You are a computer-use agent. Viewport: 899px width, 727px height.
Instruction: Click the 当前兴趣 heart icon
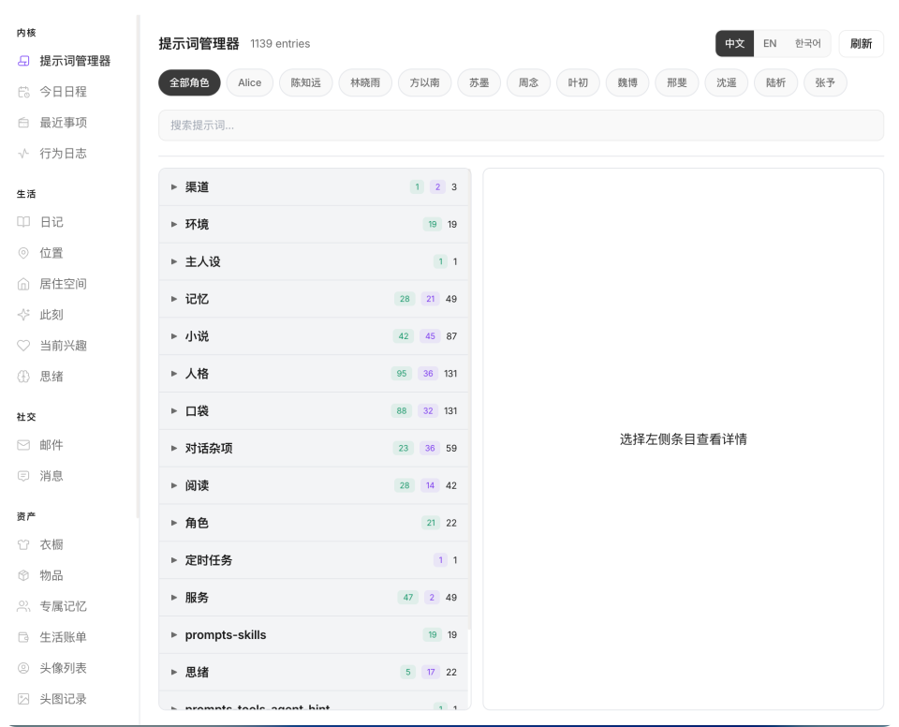pyautogui.click(x=23, y=346)
